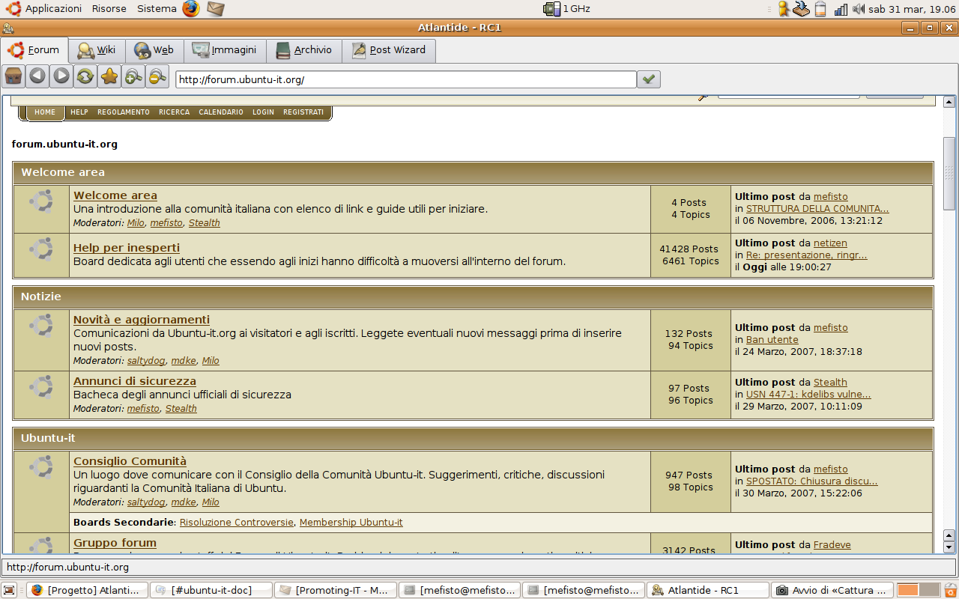Launch Firefox from the top panel
This screenshot has height=599, width=959.
191,8
